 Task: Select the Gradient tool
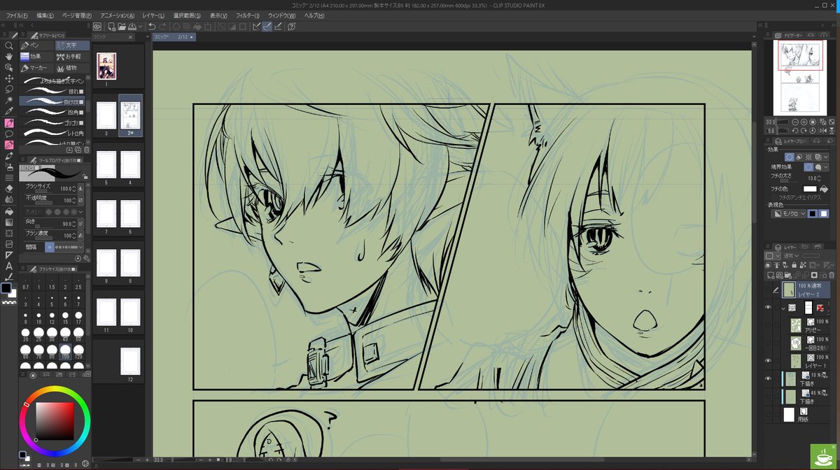[x=9, y=222]
